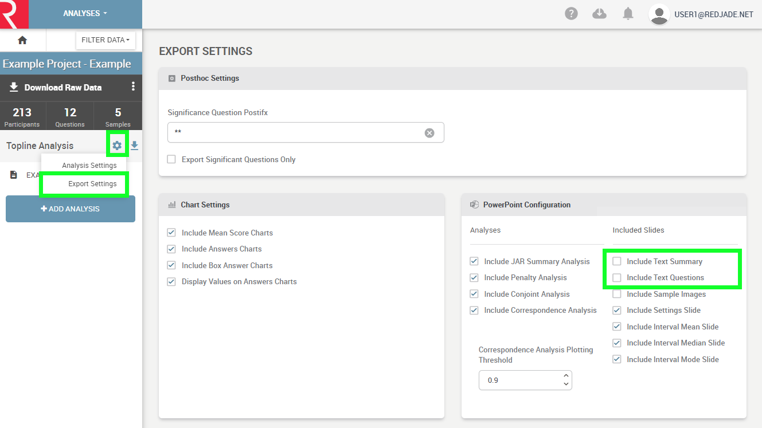Toggle Export Significant Questions Only
Image resolution: width=762 pixels, height=428 pixels.
point(171,159)
